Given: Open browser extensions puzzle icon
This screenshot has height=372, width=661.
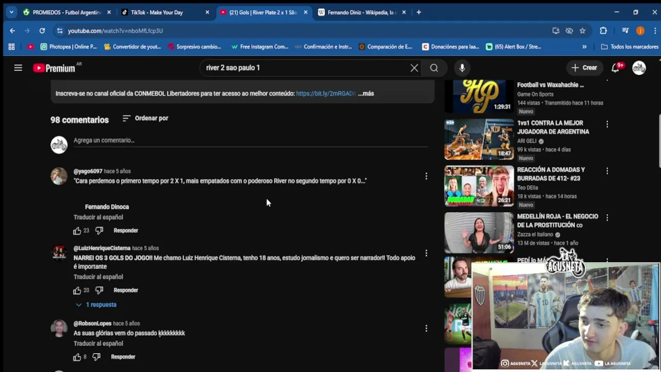Looking at the screenshot, I should coord(603,30).
